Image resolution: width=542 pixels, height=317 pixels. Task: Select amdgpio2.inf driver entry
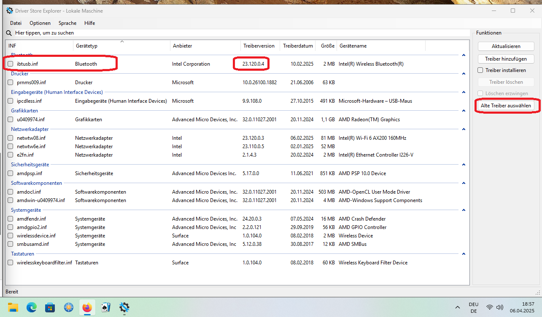[32, 227]
